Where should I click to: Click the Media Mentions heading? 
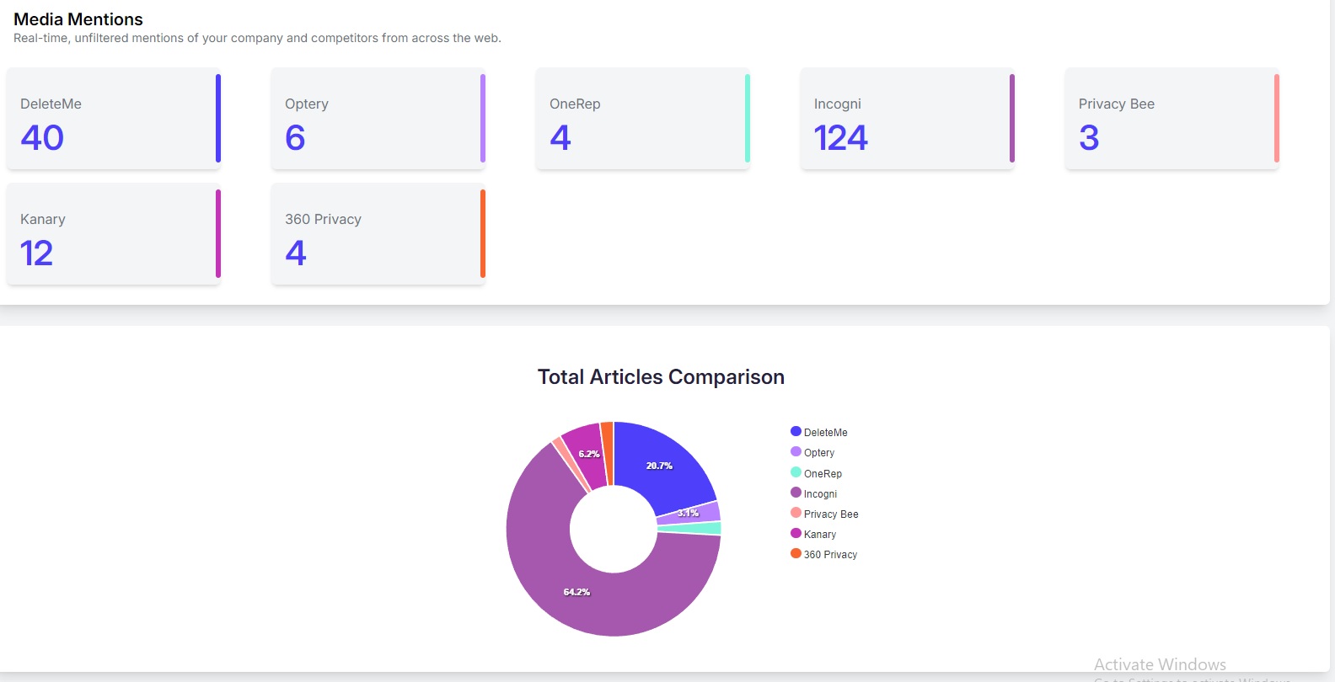tap(78, 19)
